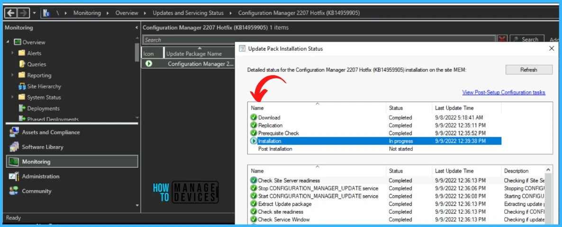Open View Post-Setup Configuration tasks link
The height and width of the screenshot is (227, 562).
tap(504, 92)
